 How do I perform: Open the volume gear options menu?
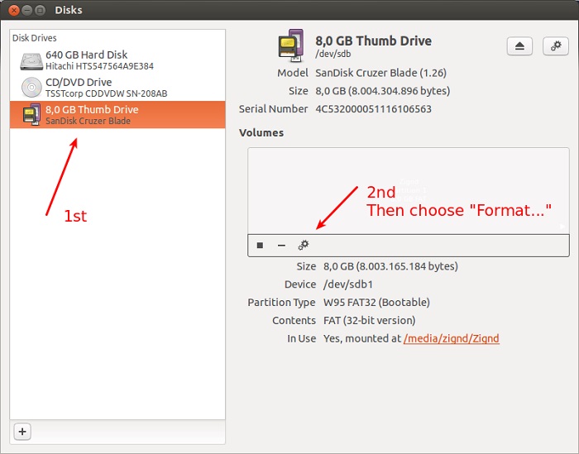click(304, 245)
